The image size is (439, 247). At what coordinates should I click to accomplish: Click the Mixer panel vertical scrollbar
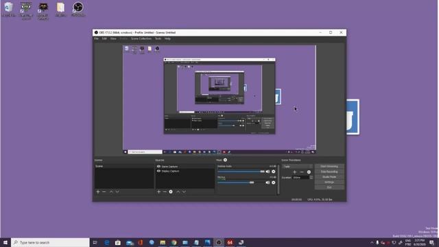click(x=278, y=179)
